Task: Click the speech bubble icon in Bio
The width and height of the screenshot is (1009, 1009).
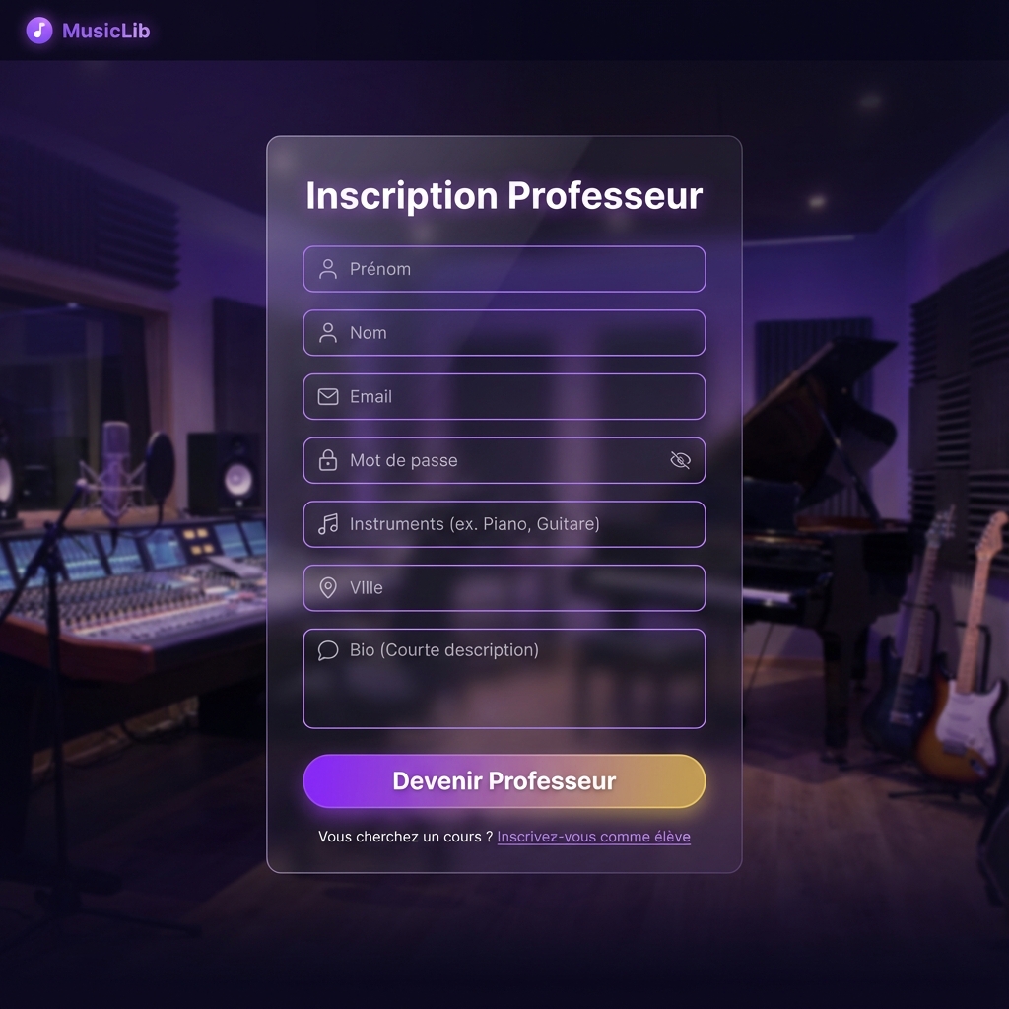Action: click(327, 650)
